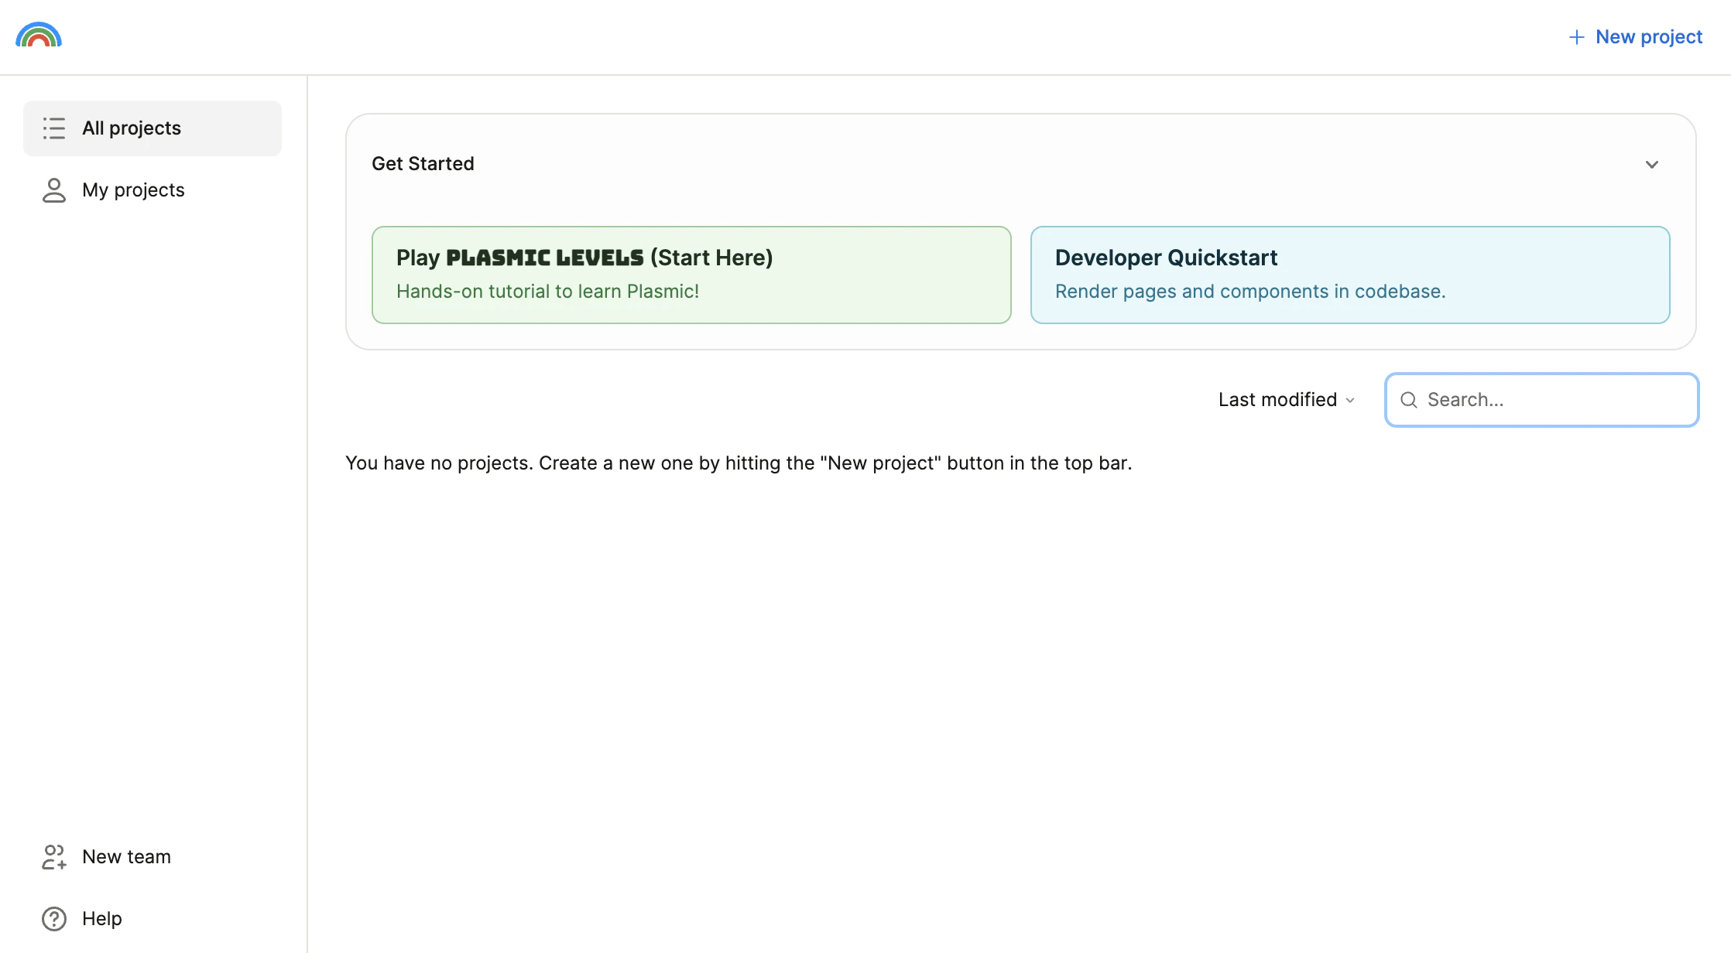1731x953 pixels.
Task: Open My projects in the sidebar
Action: pyautogui.click(x=153, y=190)
